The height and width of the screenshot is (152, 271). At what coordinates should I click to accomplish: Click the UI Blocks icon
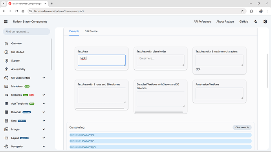6,95
